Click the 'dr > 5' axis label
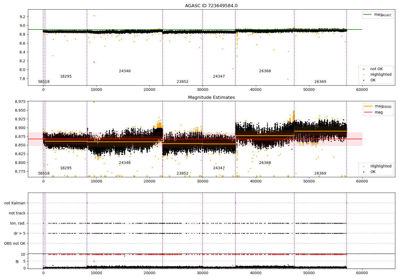 (20, 234)
